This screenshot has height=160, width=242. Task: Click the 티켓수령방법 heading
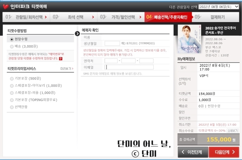[17, 31]
